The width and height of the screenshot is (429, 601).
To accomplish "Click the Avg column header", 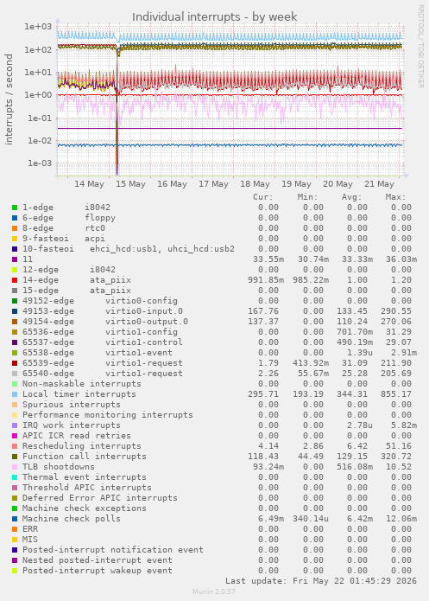I will (x=351, y=197).
